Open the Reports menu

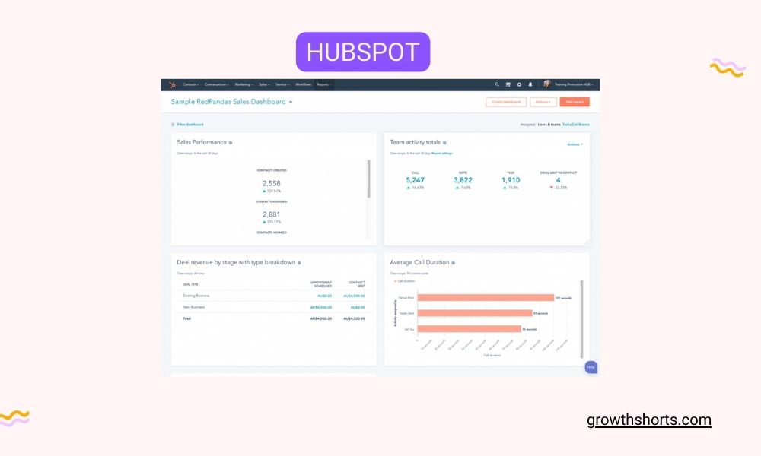(323, 84)
